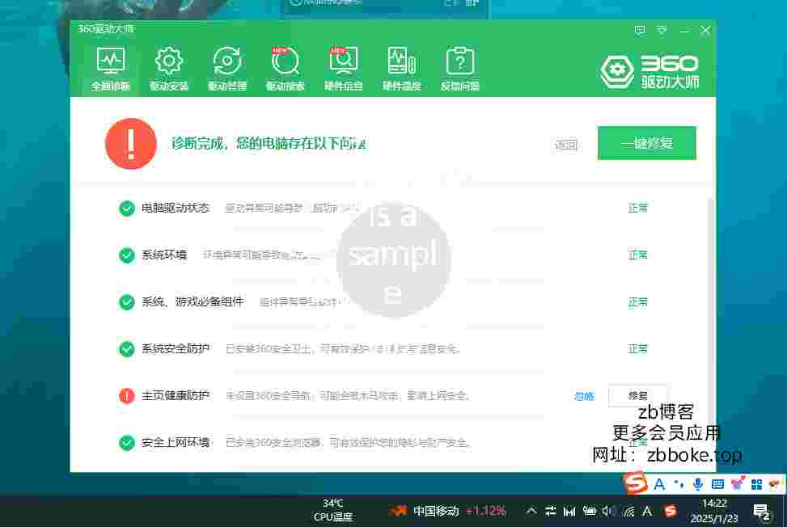Click green check icon beside 安全上网环境

126,443
